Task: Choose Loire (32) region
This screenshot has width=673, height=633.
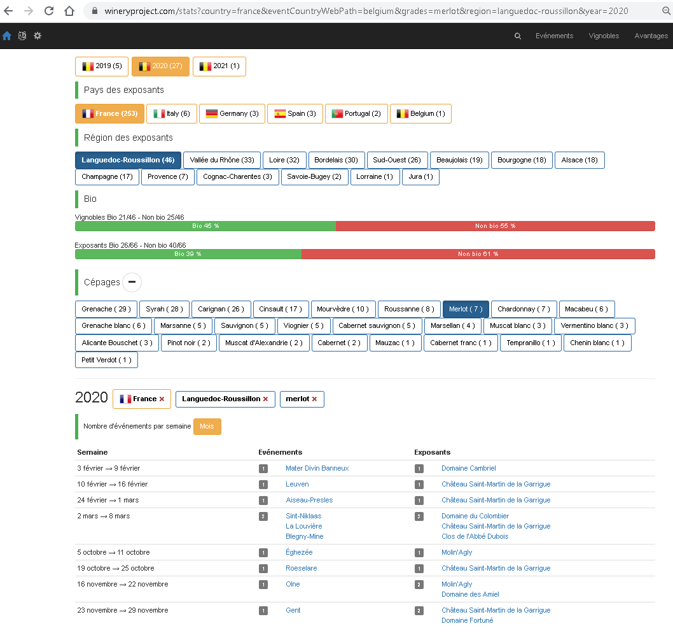Action: [284, 160]
